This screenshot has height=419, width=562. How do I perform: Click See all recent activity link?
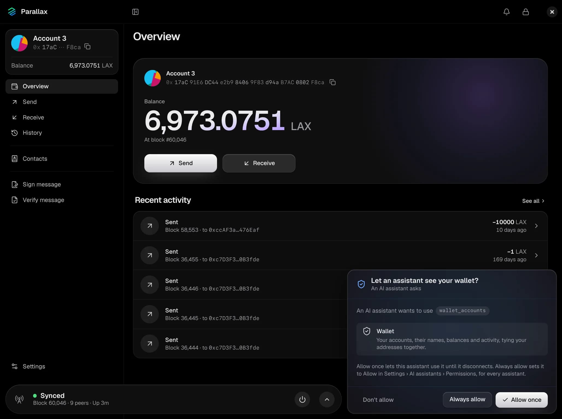[533, 201]
